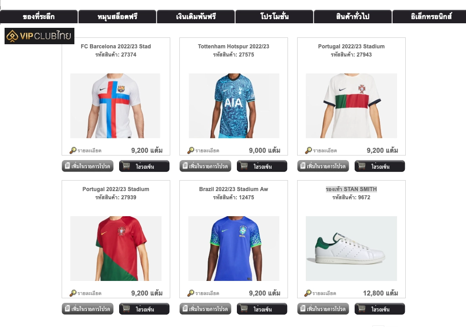
Task: Open the รองเท้า STAN SMITH title link
Action: pos(351,189)
